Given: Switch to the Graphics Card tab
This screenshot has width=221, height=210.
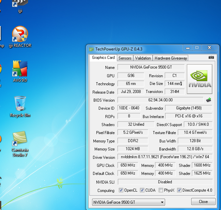Looking at the screenshot, I should pos(103,58).
